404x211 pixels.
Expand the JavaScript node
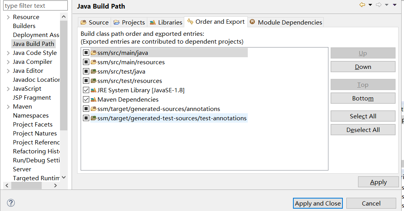coord(8,89)
